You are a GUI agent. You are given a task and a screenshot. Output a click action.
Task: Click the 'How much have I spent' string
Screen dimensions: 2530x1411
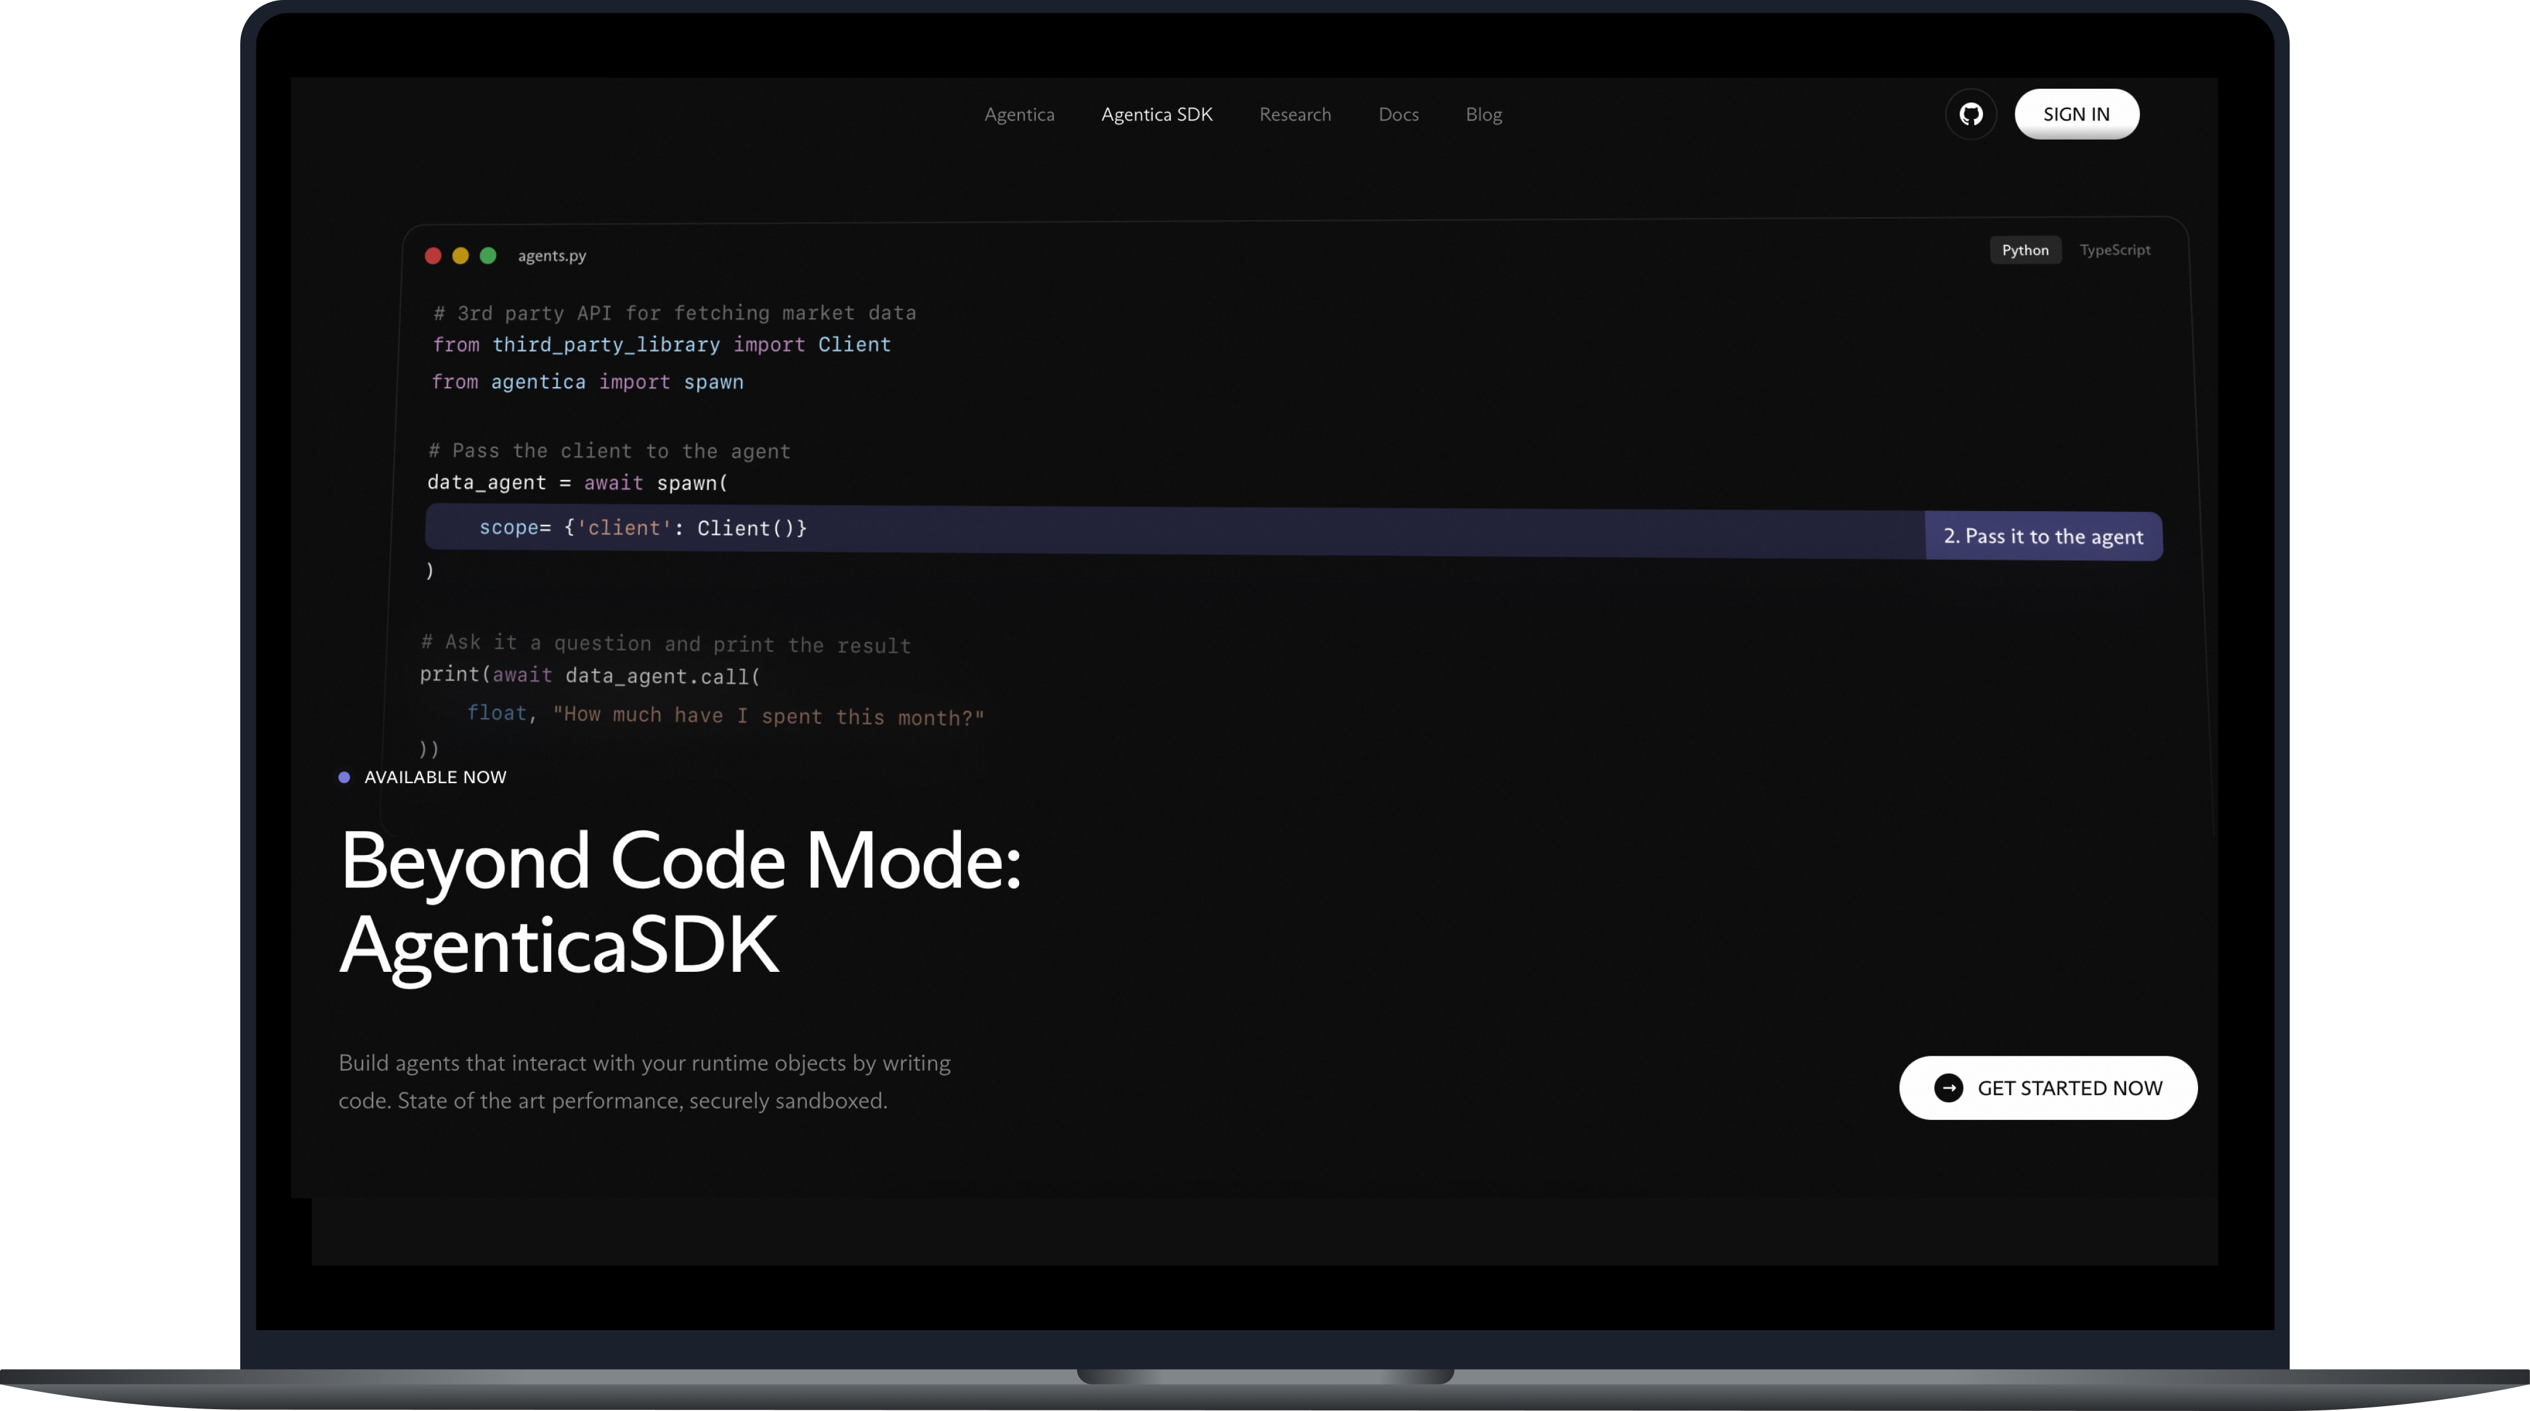pyautogui.click(x=768, y=716)
